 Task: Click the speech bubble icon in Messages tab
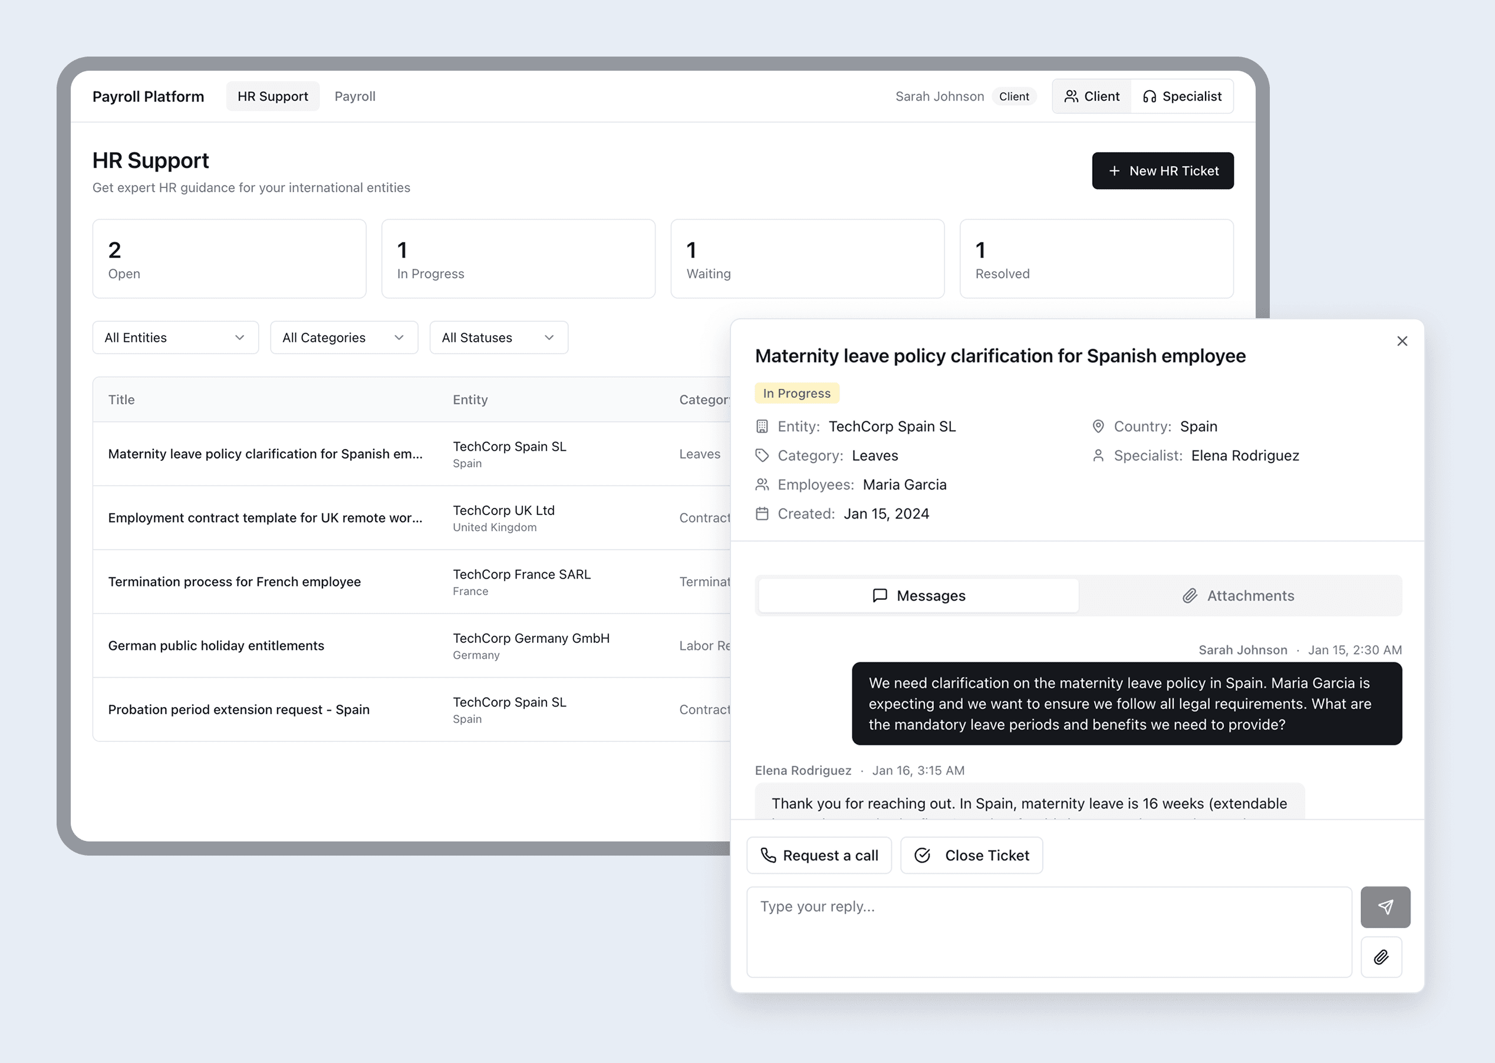tap(880, 596)
